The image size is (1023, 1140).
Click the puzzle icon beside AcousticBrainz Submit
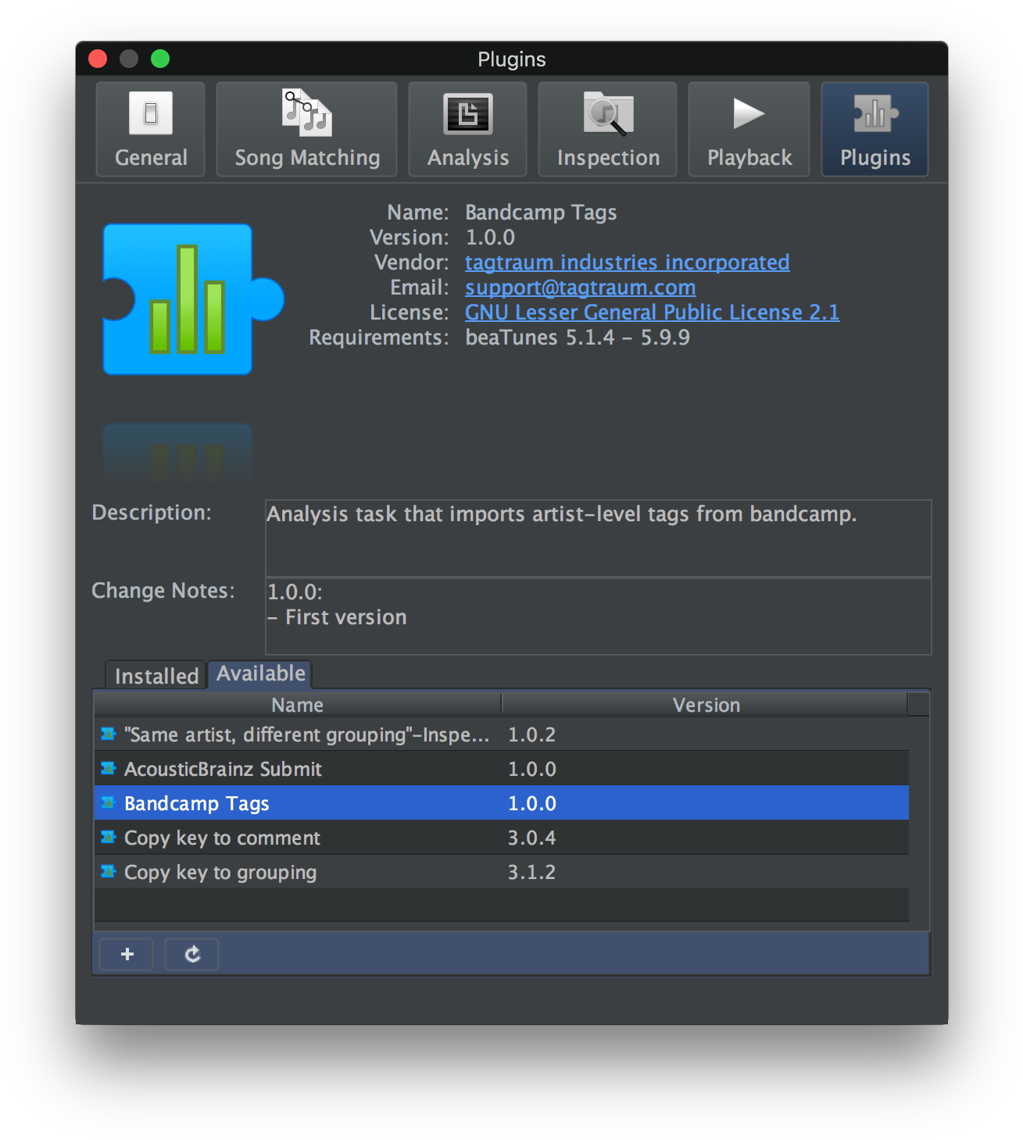(108, 768)
